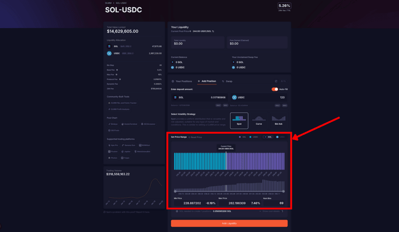Open MetaSolanaBot trading platform
Image resolution: width=399 pixels, height=232 pixels.
click(142, 152)
